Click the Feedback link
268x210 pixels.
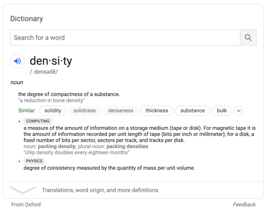pyautogui.click(x=244, y=205)
